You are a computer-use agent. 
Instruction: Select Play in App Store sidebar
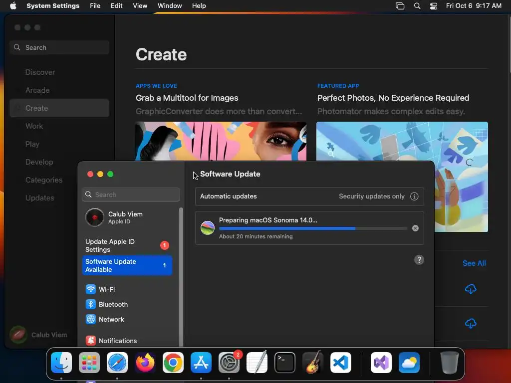pos(59,144)
